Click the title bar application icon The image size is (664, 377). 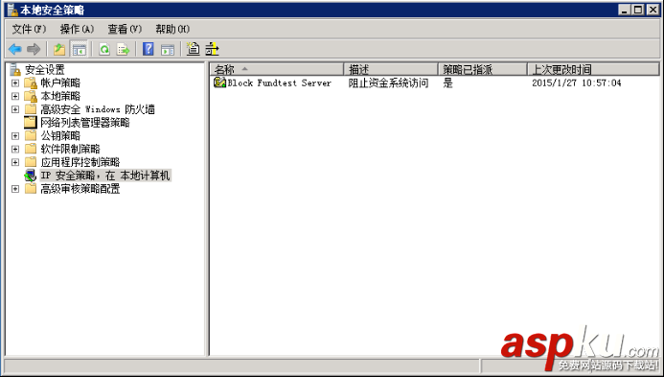pyautogui.click(x=12, y=10)
